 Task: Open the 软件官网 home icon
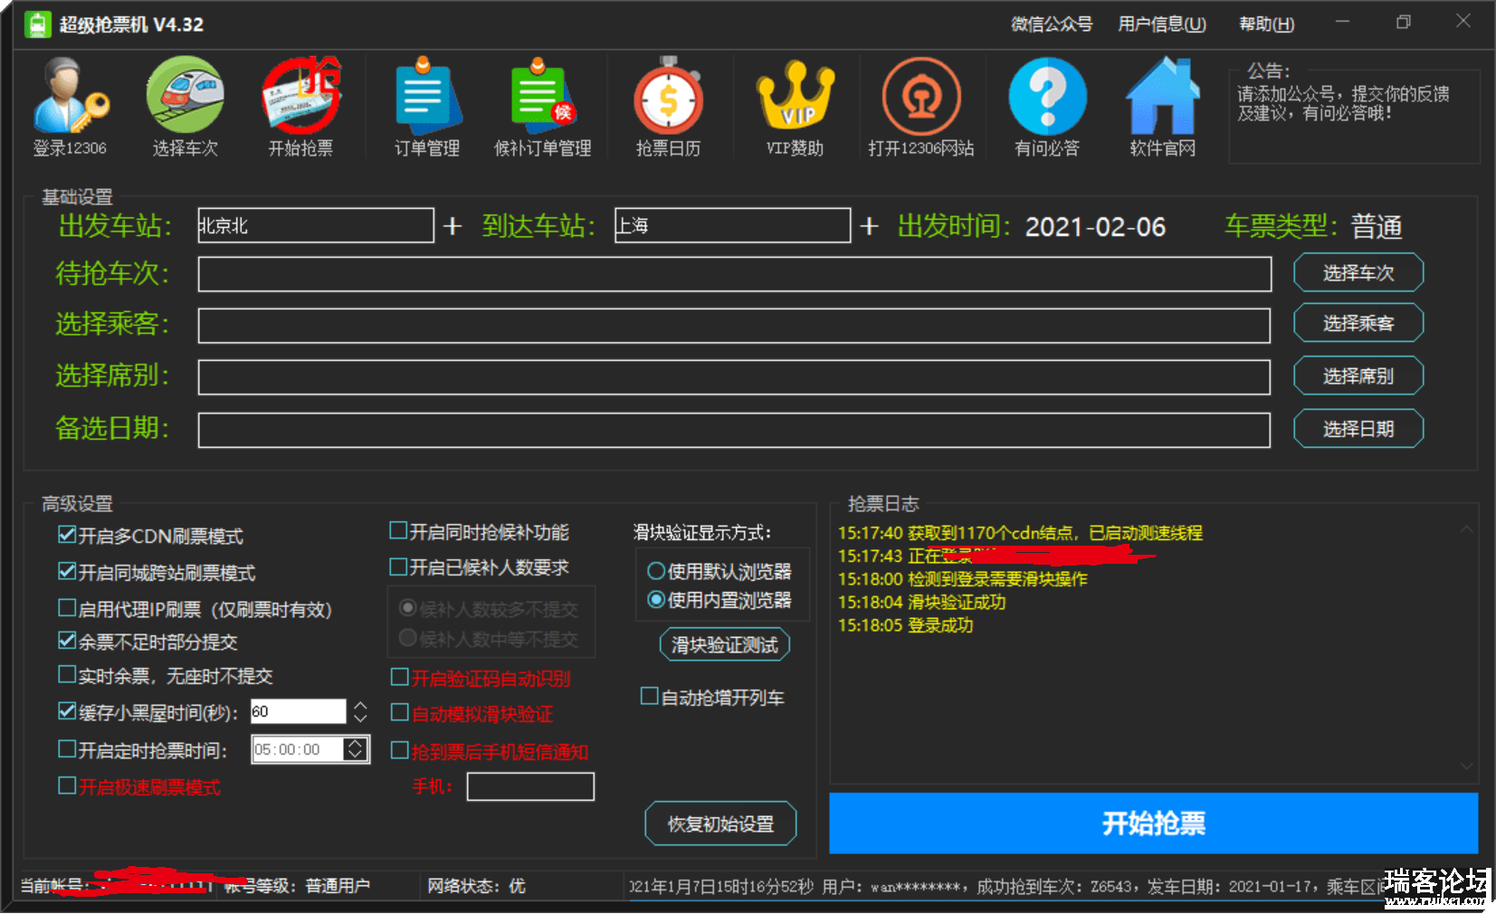tap(1162, 107)
